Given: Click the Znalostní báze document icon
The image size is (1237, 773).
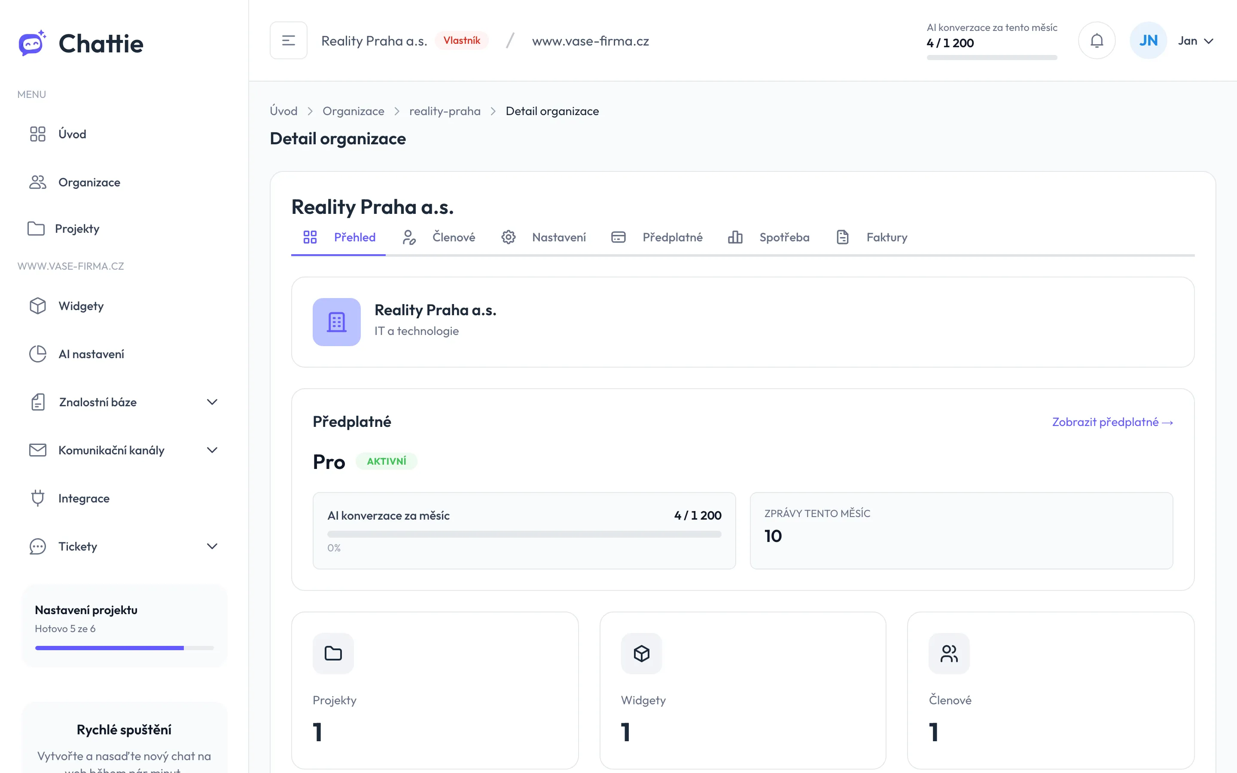Looking at the screenshot, I should point(38,402).
